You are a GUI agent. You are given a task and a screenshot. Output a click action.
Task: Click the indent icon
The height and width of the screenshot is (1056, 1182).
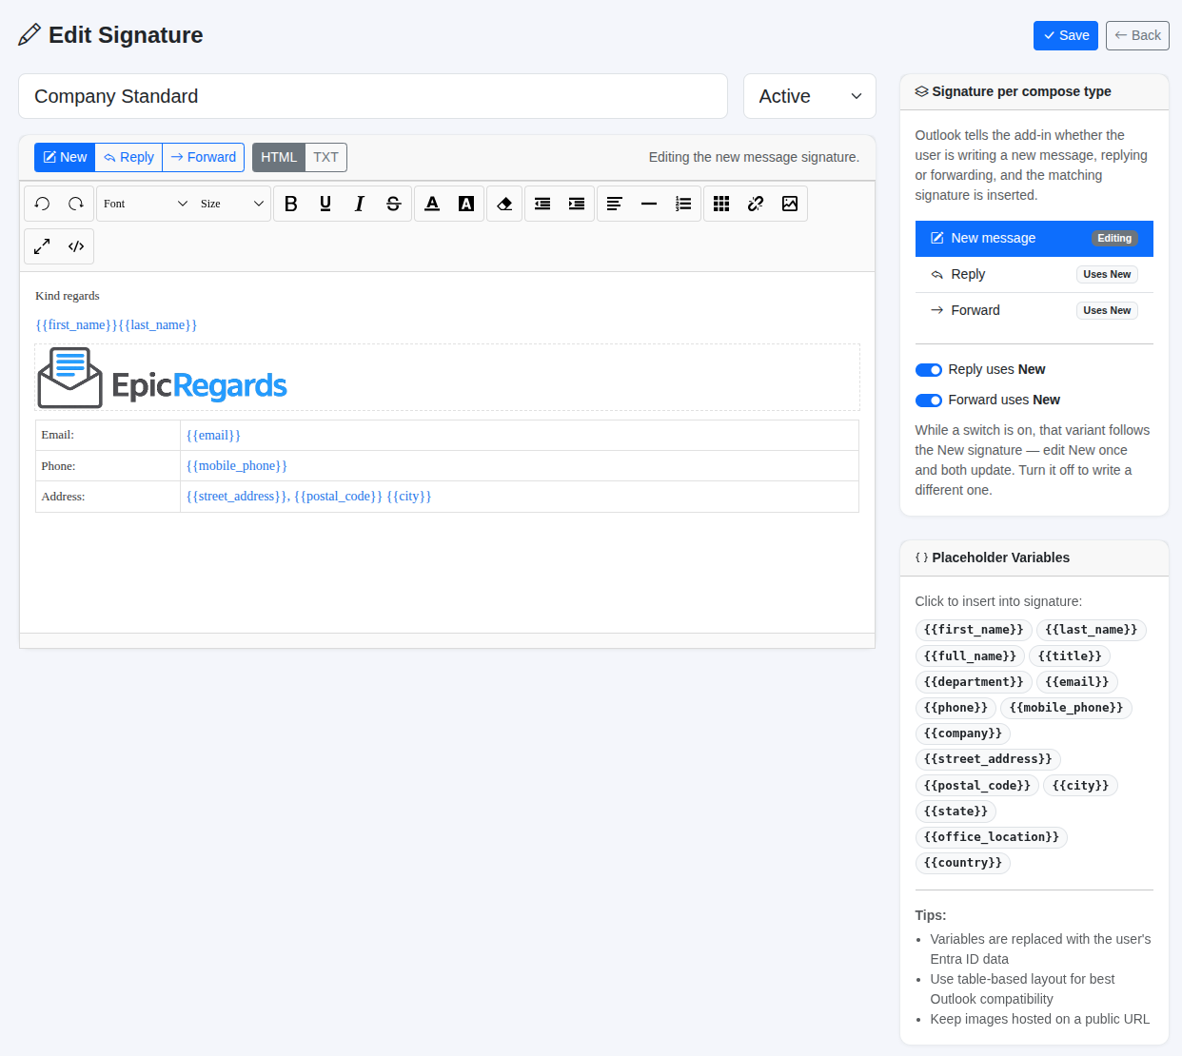point(577,204)
